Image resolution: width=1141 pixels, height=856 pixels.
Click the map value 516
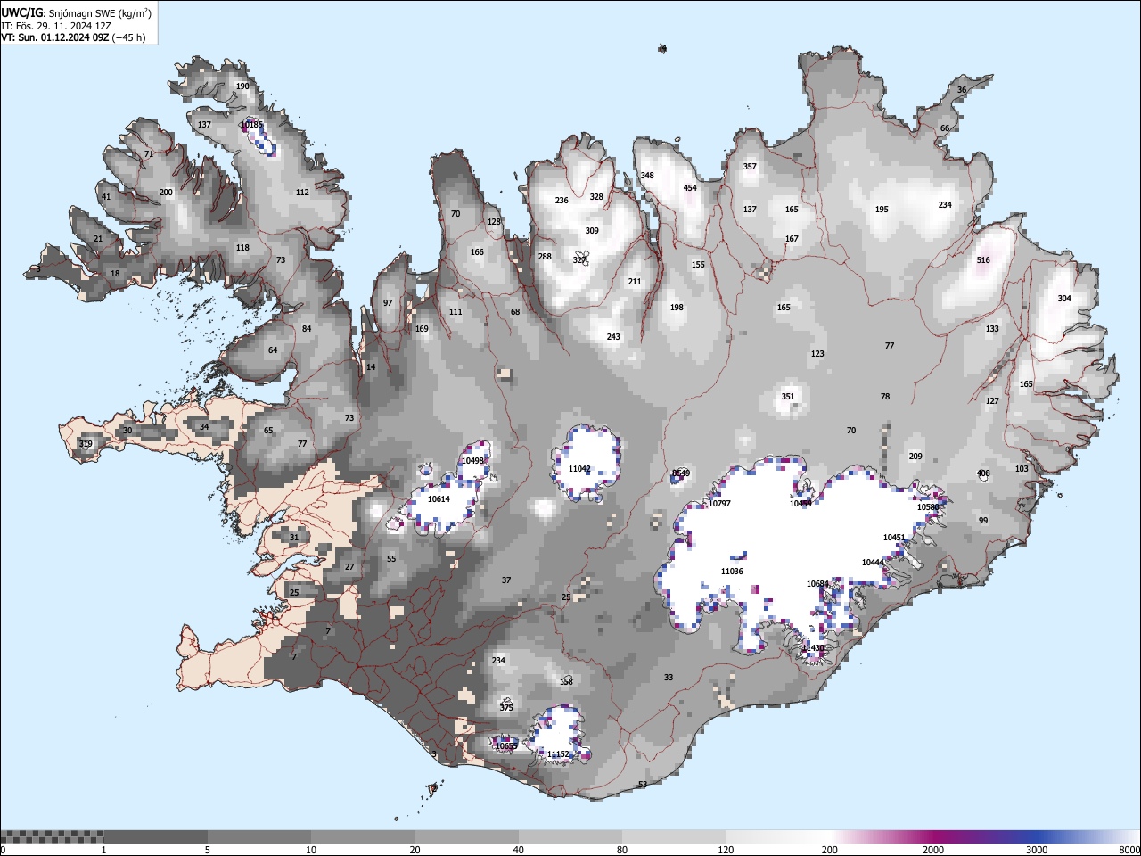click(x=983, y=260)
